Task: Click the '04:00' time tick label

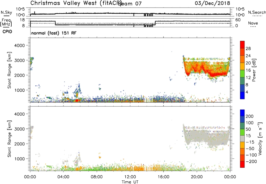Action: [x=64, y=177]
